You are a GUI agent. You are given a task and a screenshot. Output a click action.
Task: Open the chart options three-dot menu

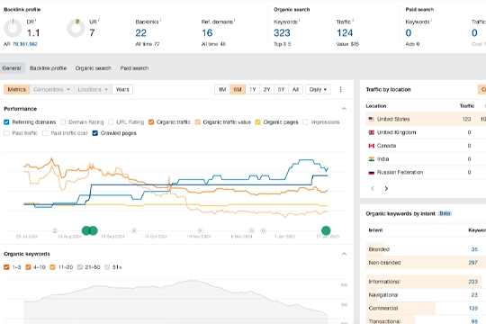tap(340, 89)
